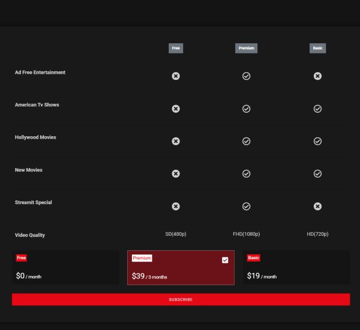
Task: Click the Basic column header badge
Action: coord(317,49)
